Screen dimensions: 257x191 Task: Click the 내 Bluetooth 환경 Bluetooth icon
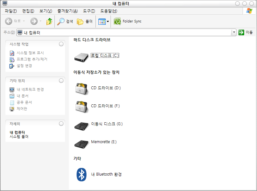tap(81, 175)
